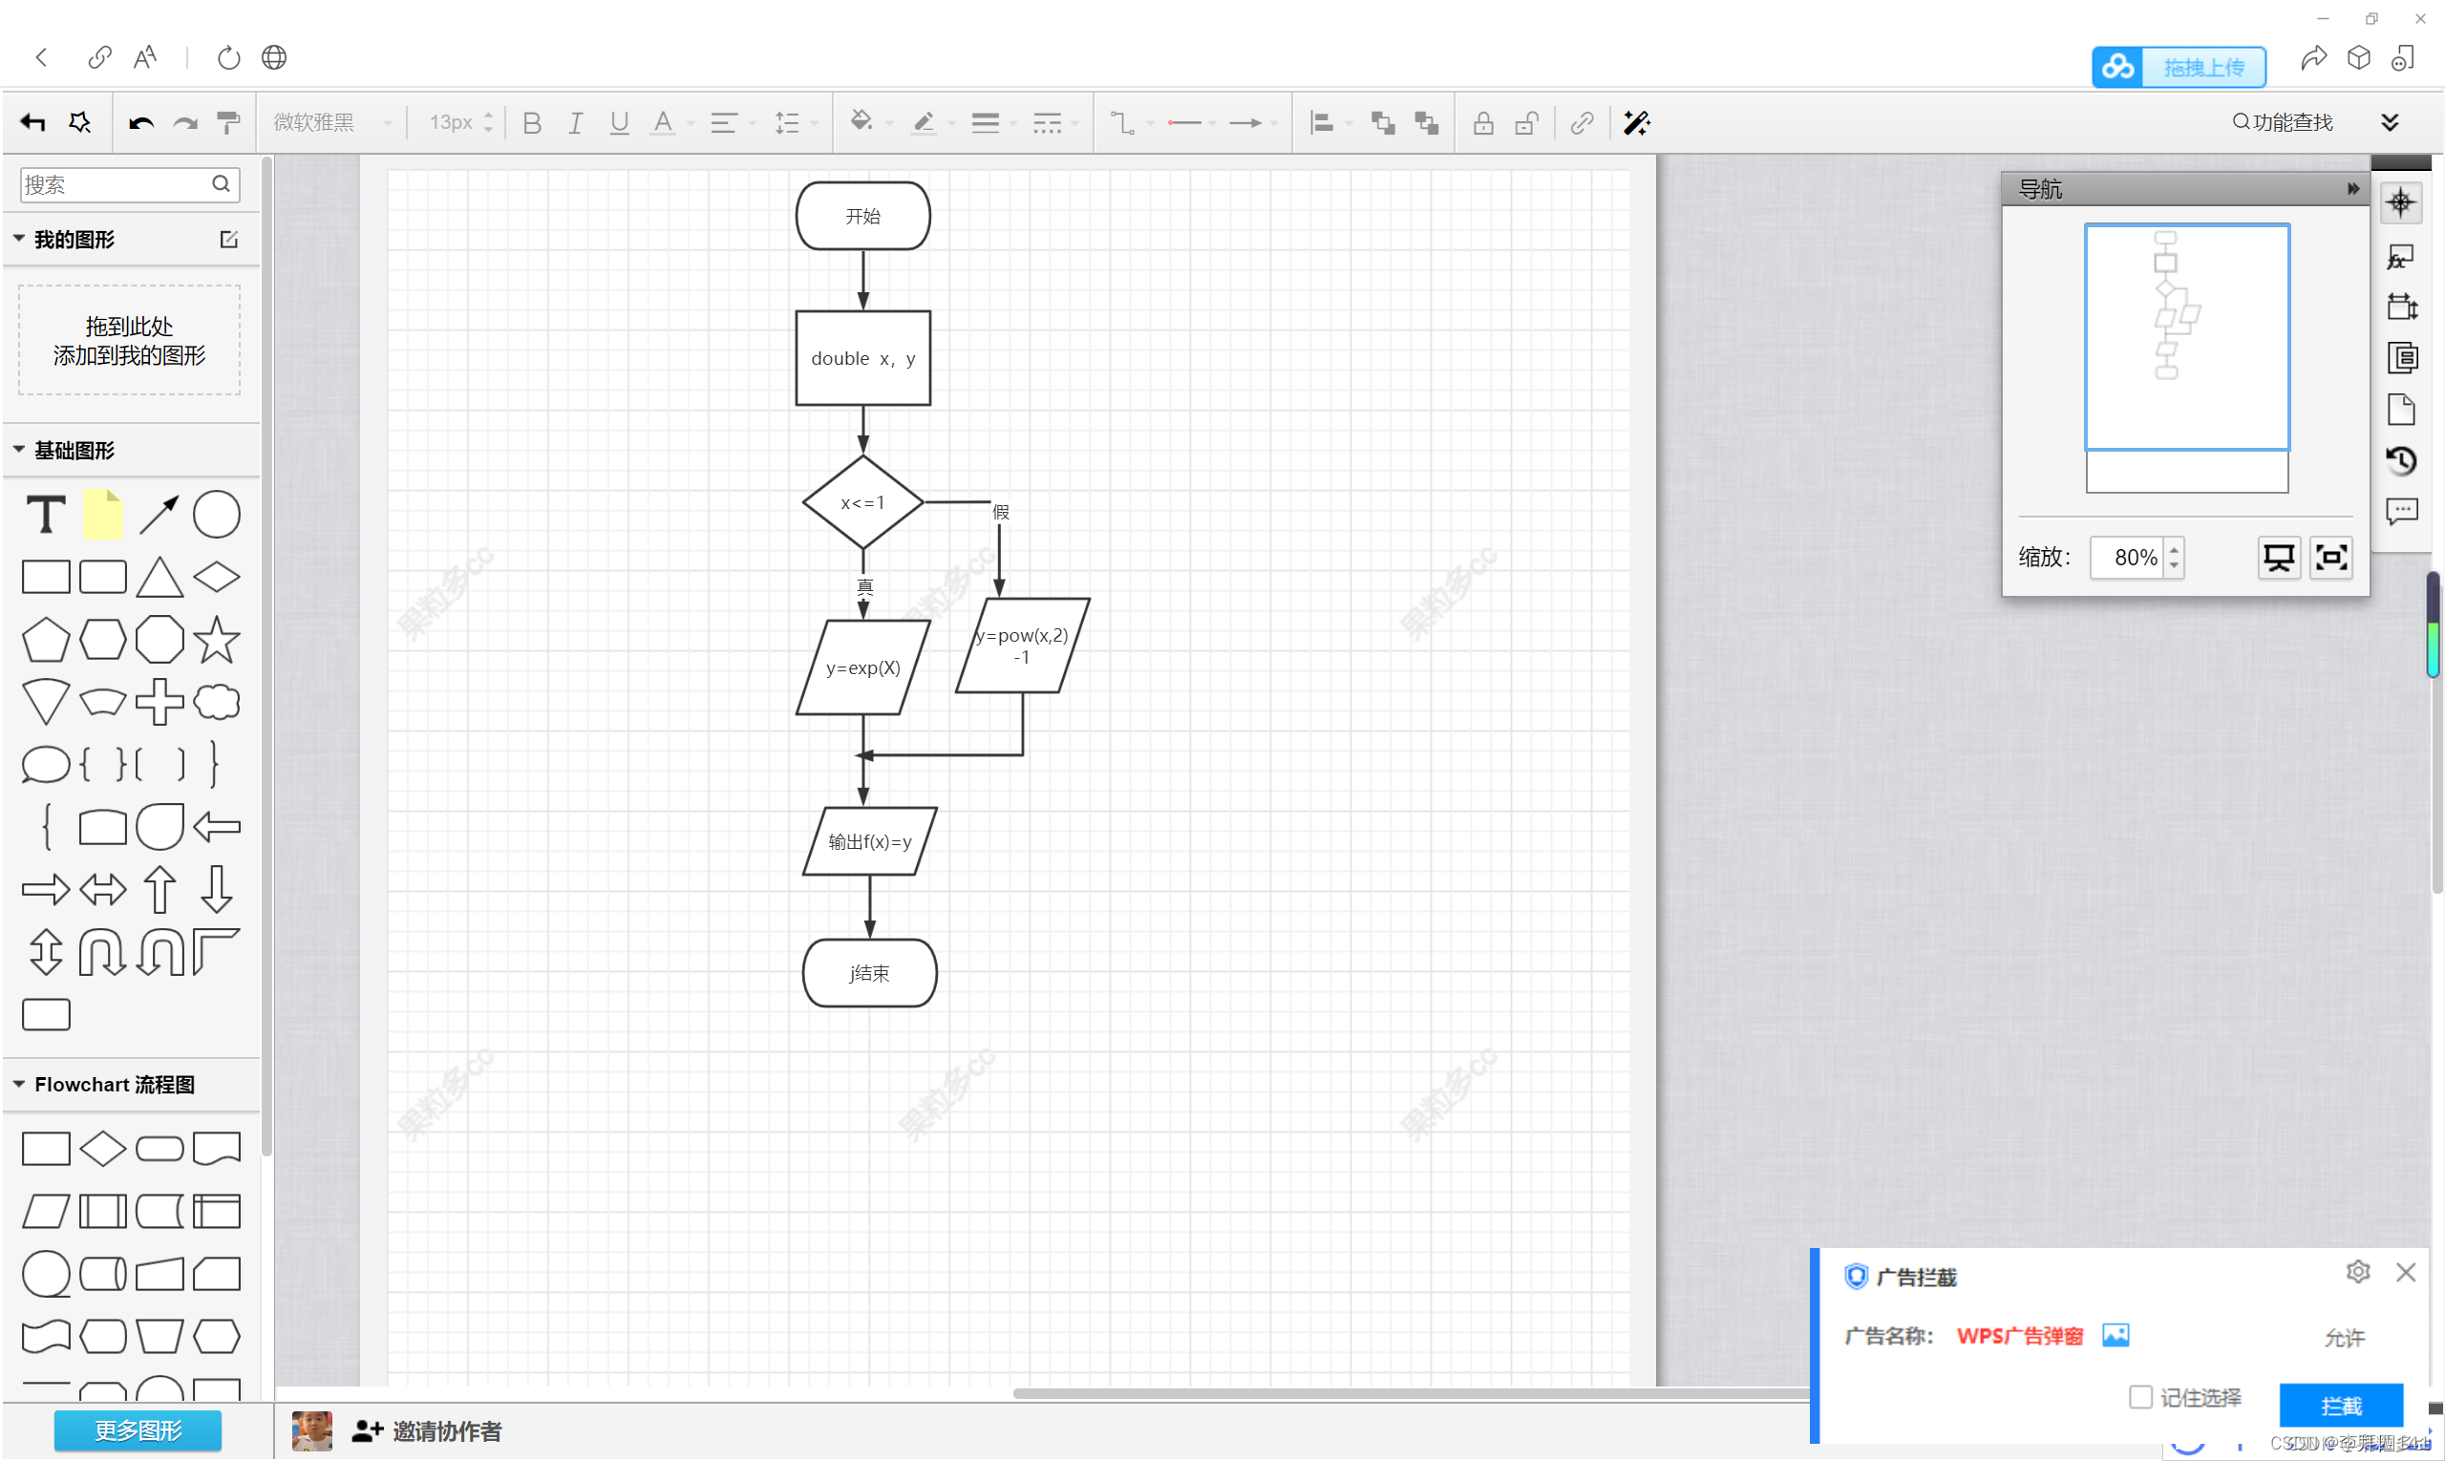Toggle underline text formatting

pos(620,123)
